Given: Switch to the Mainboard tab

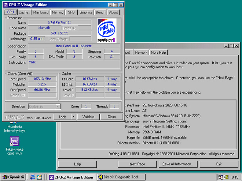Looking at the screenshot, I should 41,12.
